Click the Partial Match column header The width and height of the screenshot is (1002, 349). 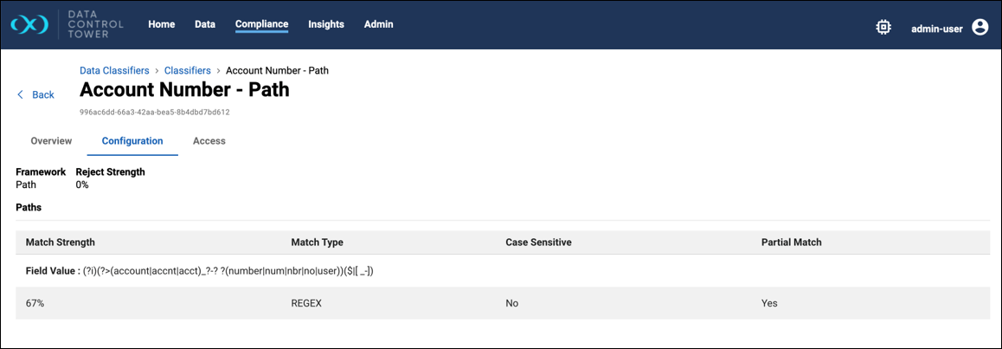[x=792, y=242]
